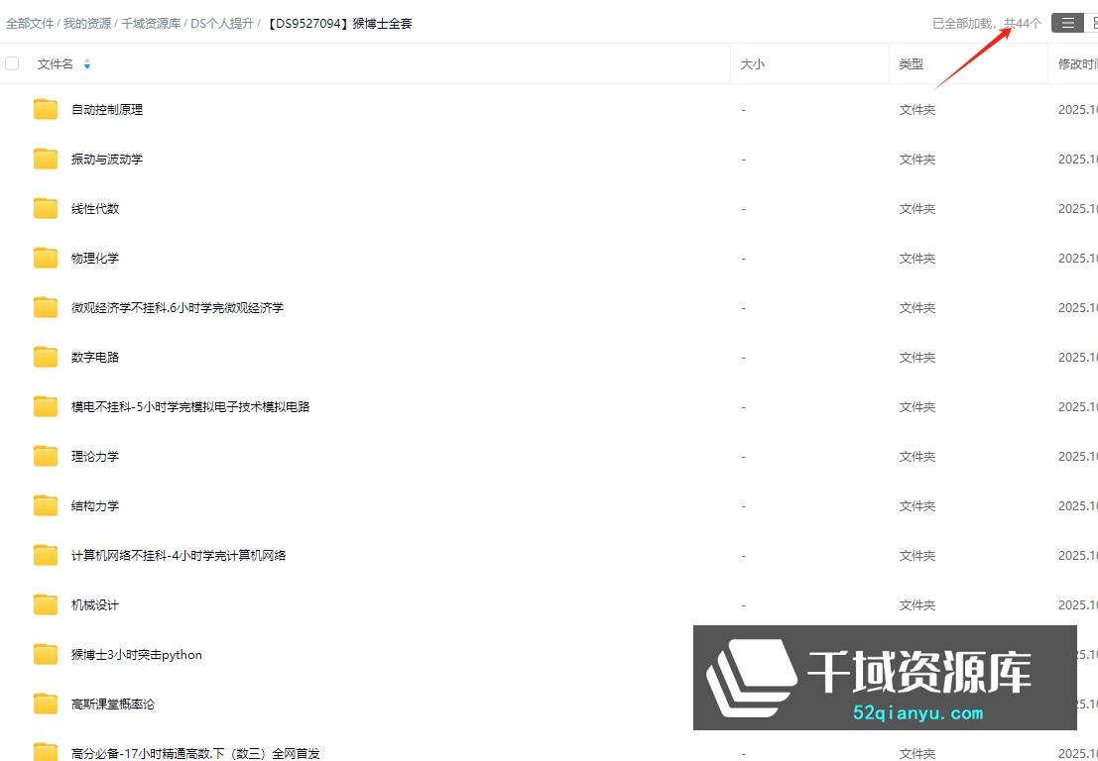Click the 线性代数 folder icon

46,208
